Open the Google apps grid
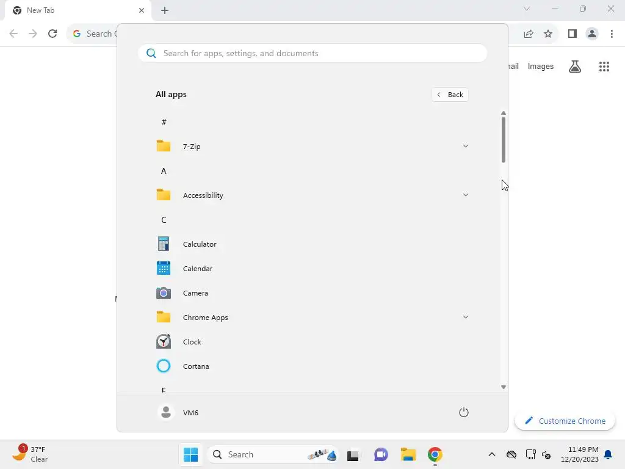This screenshot has height=469, width=625. coord(604,67)
